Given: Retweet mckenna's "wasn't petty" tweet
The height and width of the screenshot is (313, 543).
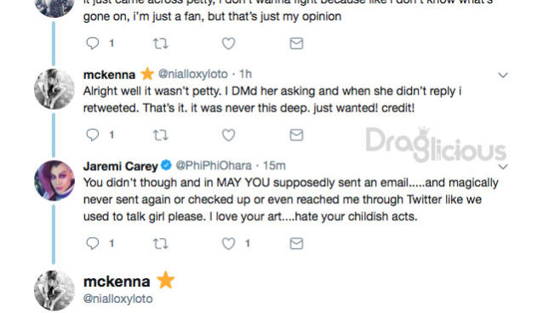Looking at the screenshot, I should tap(160, 135).
